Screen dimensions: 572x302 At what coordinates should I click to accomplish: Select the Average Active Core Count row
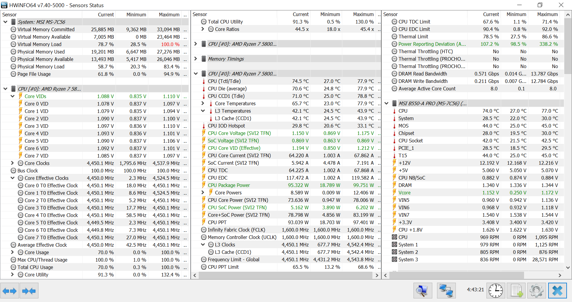(x=473, y=89)
